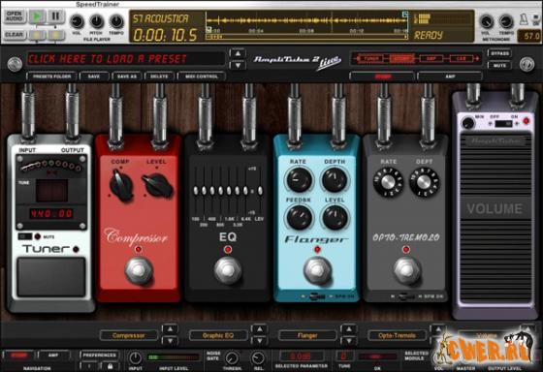Click the file player PITCH knob
543x372 pixels.
pos(97,21)
